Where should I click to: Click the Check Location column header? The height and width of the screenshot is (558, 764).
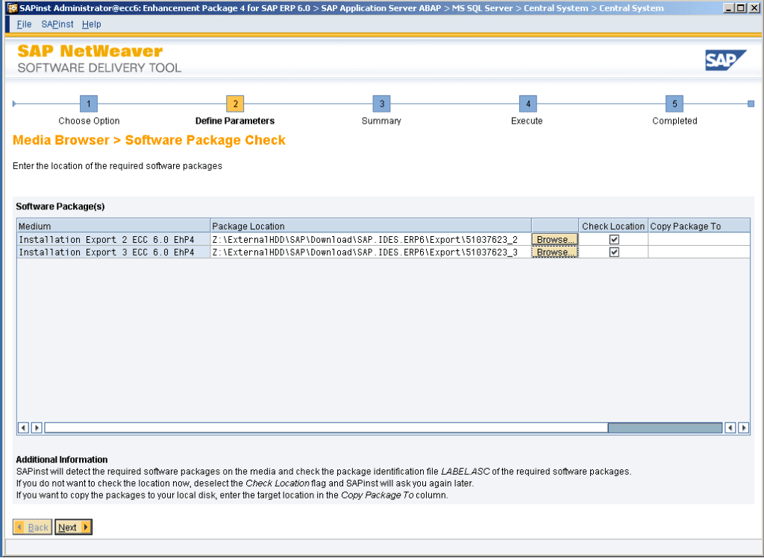click(613, 226)
